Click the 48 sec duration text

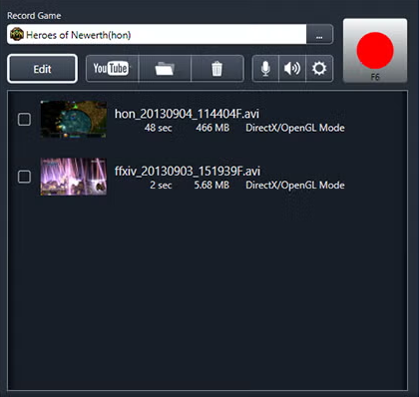click(x=158, y=128)
